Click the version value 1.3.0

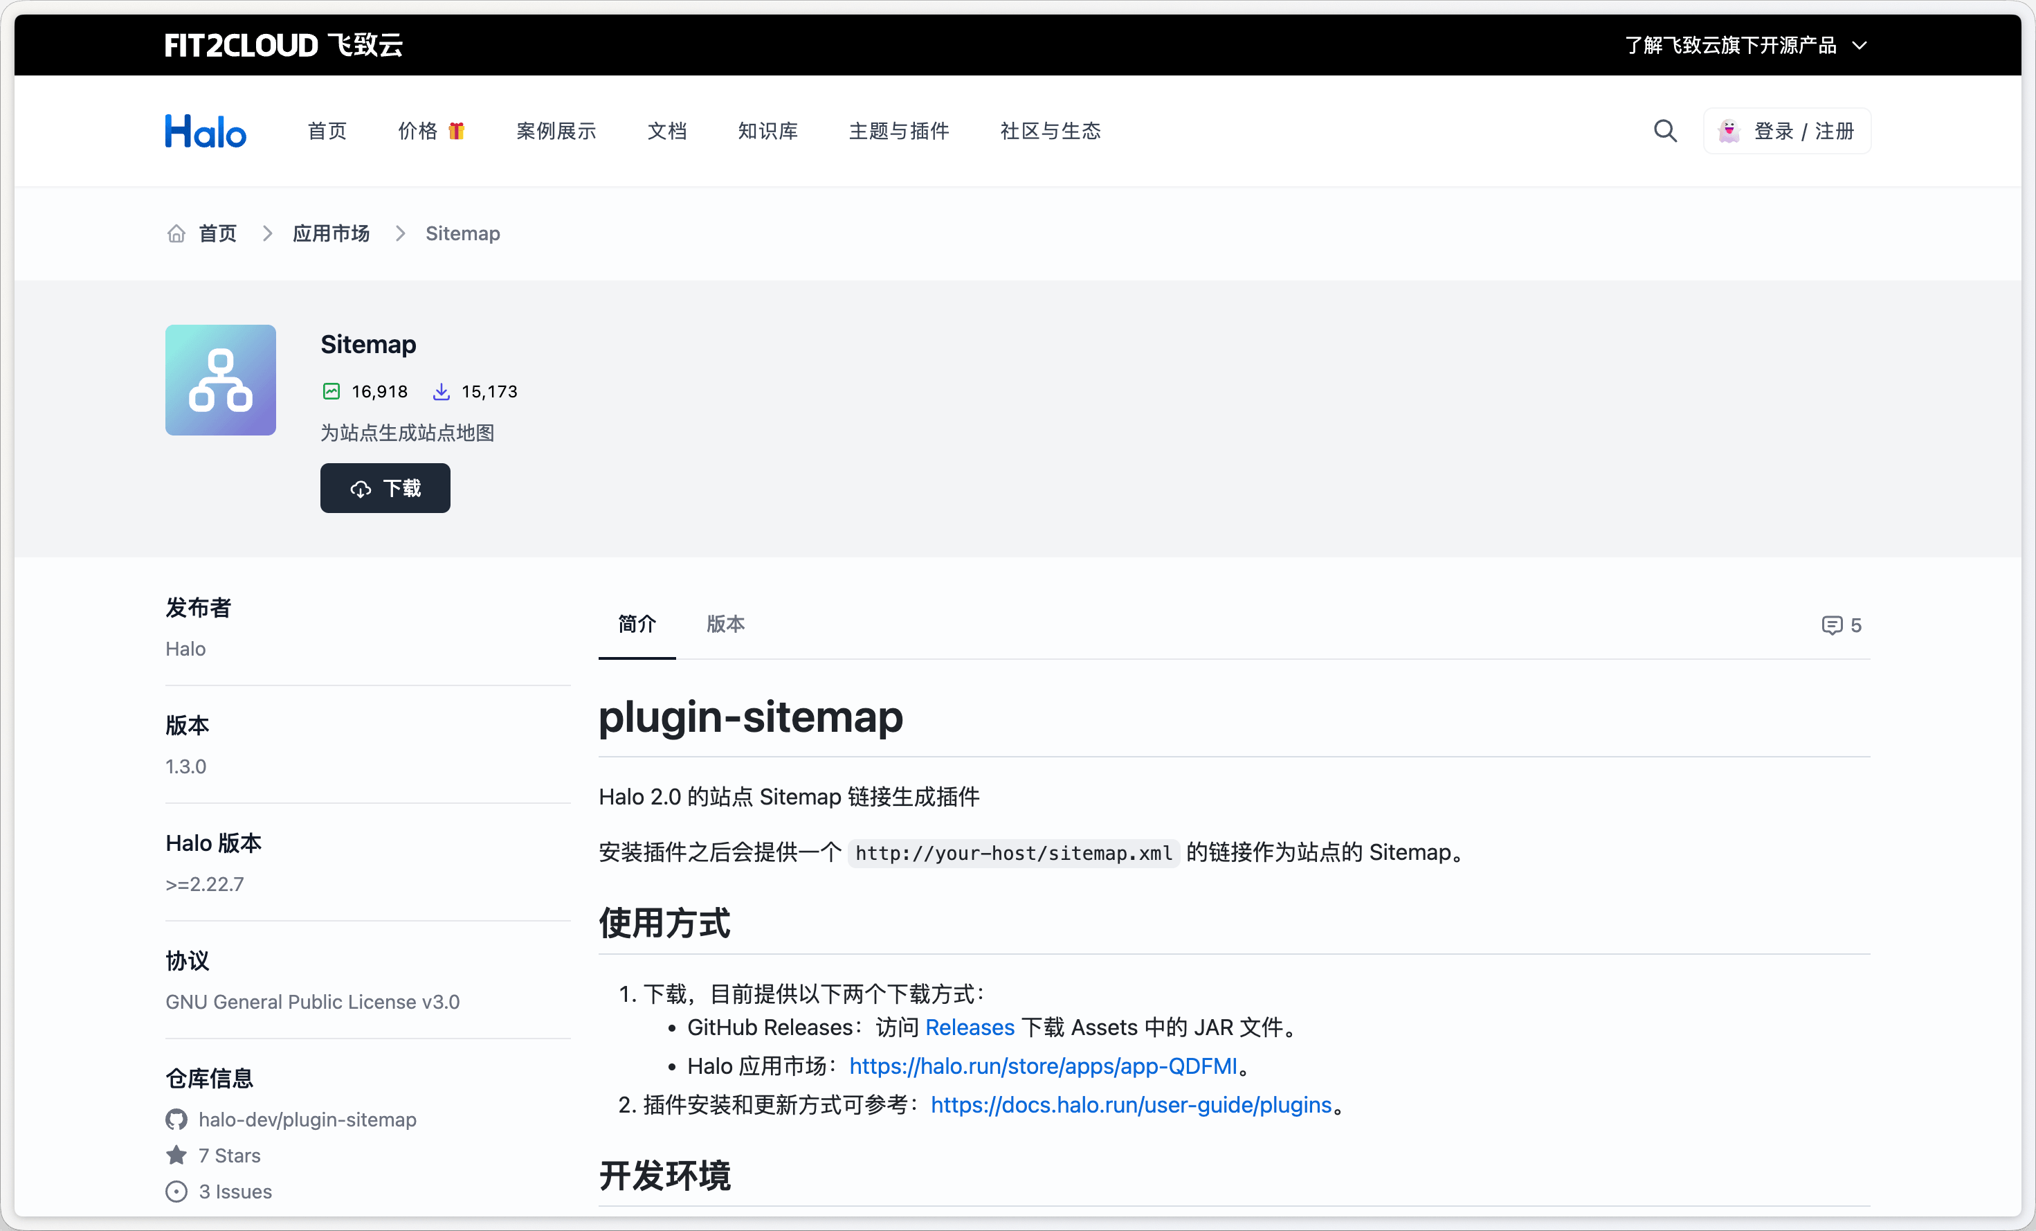[x=186, y=766]
